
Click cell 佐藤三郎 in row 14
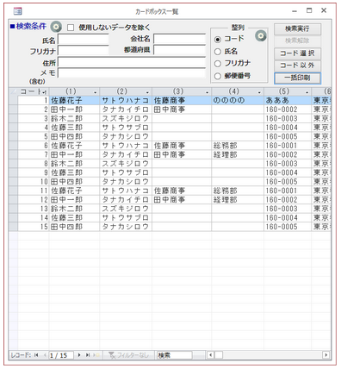pos(74,217)
